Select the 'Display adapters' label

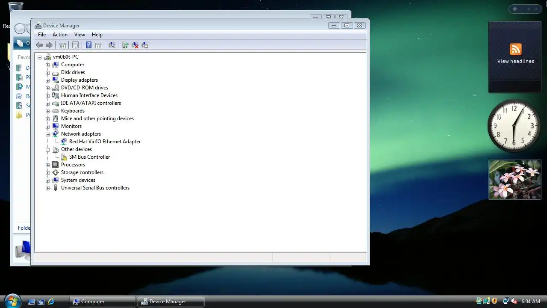(79, 80)
